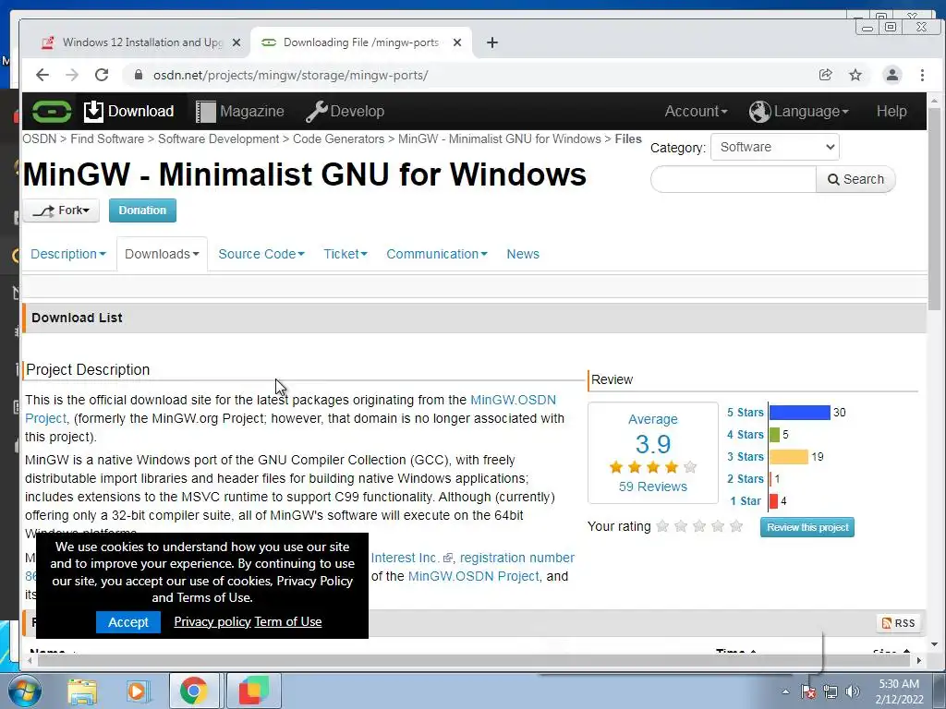Screen dimensions: 946x709
Task: Click the browser forward arrow
Action: coord(72,75)
